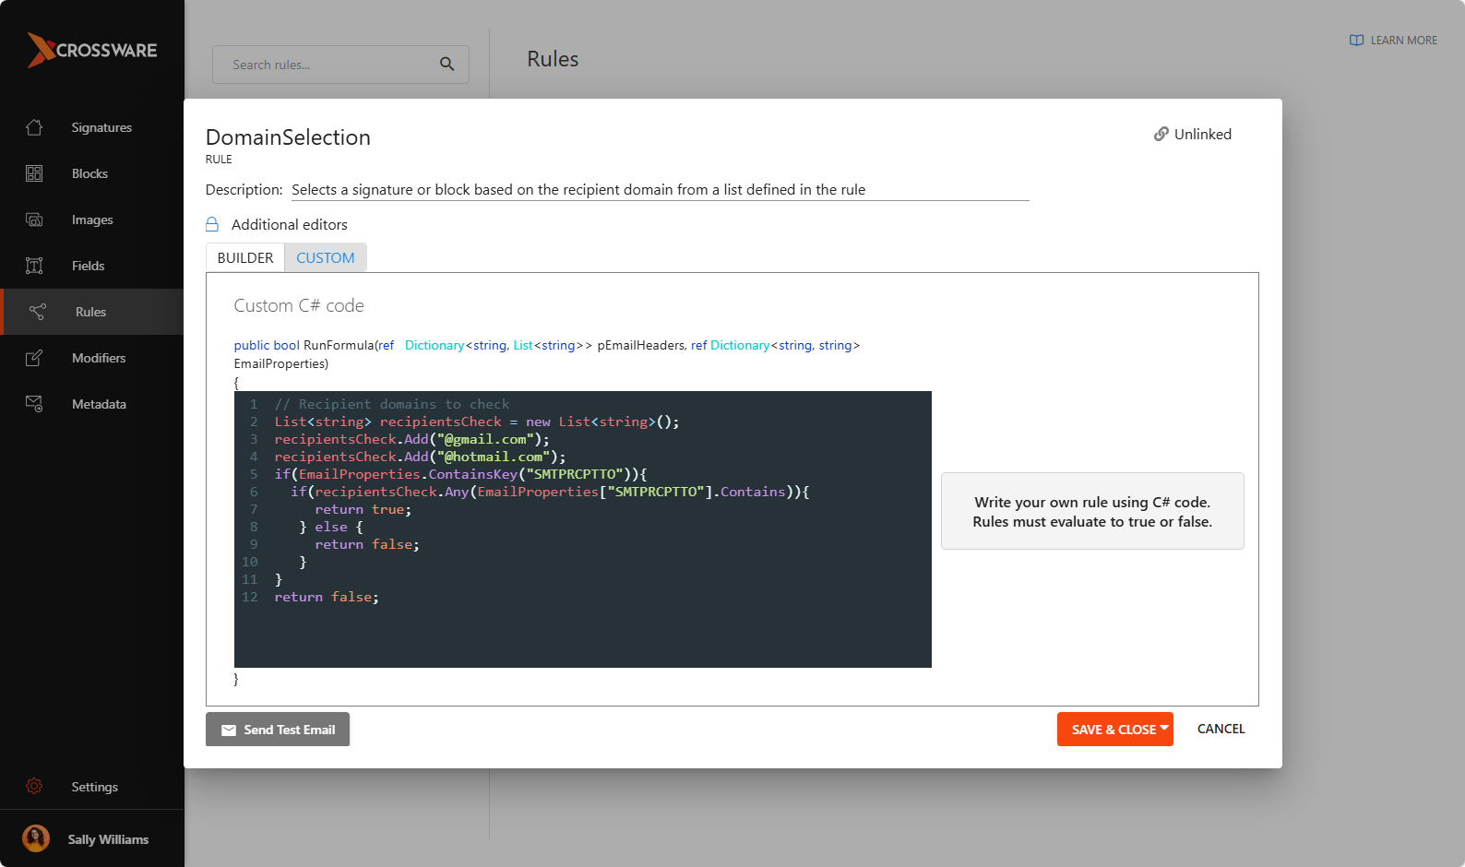Click the Fields text-frame icon

pos(34,266)
